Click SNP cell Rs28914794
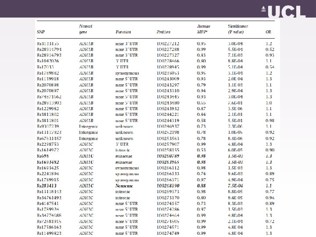This screenshot has width=316, height=237. tap(49, 49)
